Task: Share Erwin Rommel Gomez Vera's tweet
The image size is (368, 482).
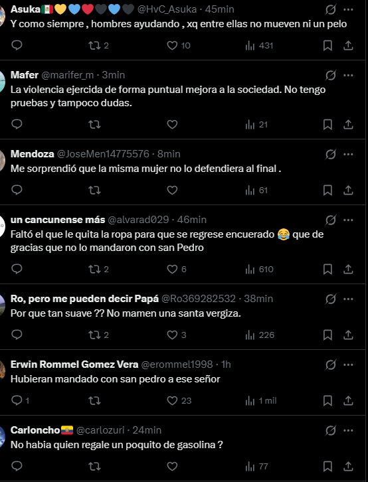Action: tap(348, 400)
